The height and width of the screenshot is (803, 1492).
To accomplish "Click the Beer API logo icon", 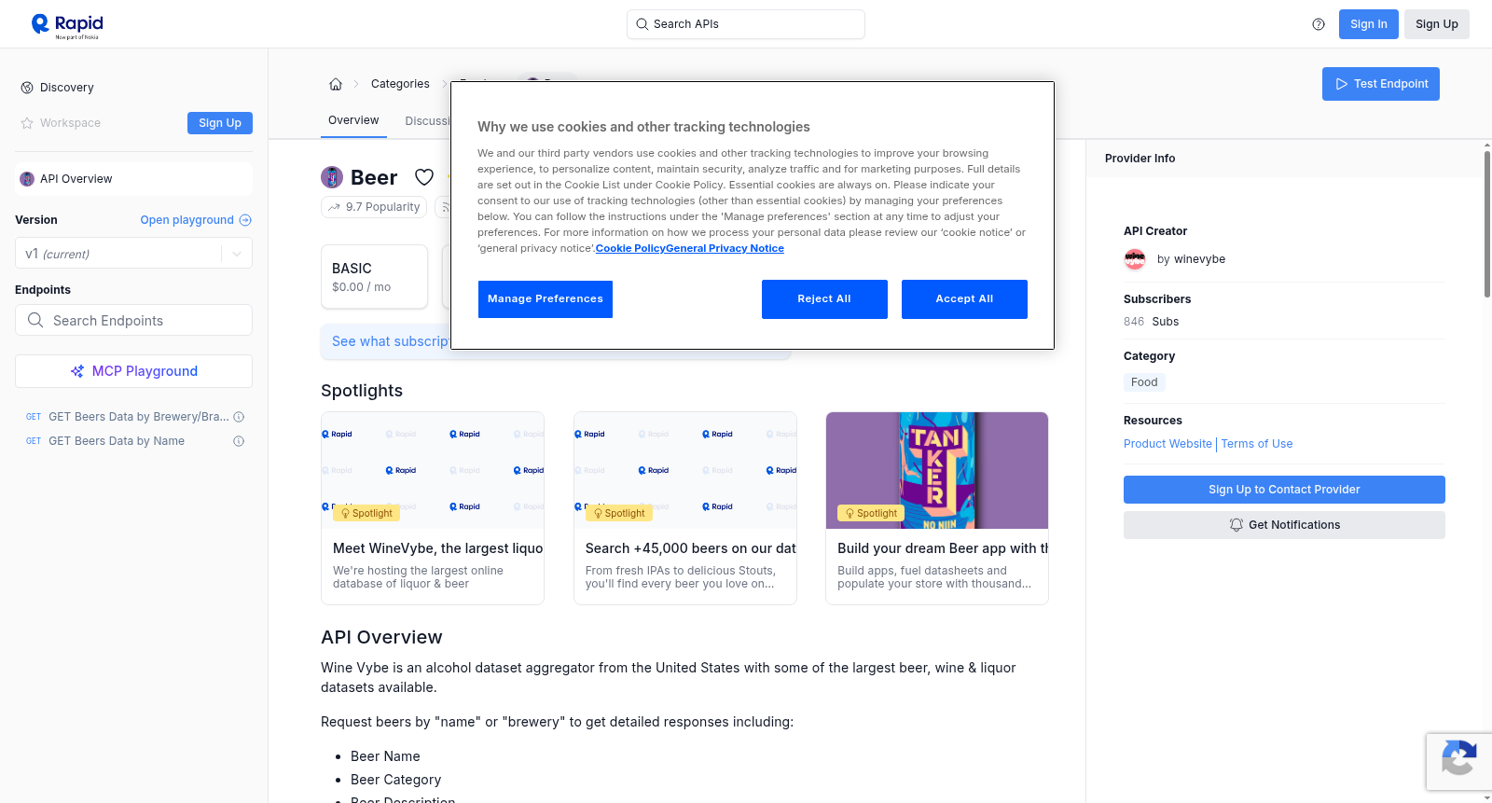I will point(332,177).
